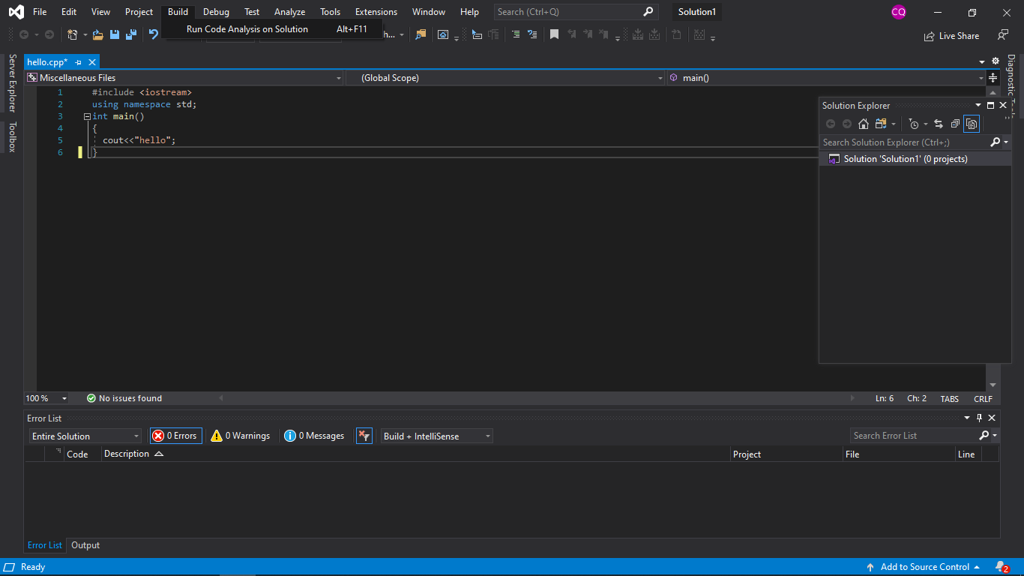
Task: Open the Send Feedback icon beside Live Share
Action: click(1002, 35)
